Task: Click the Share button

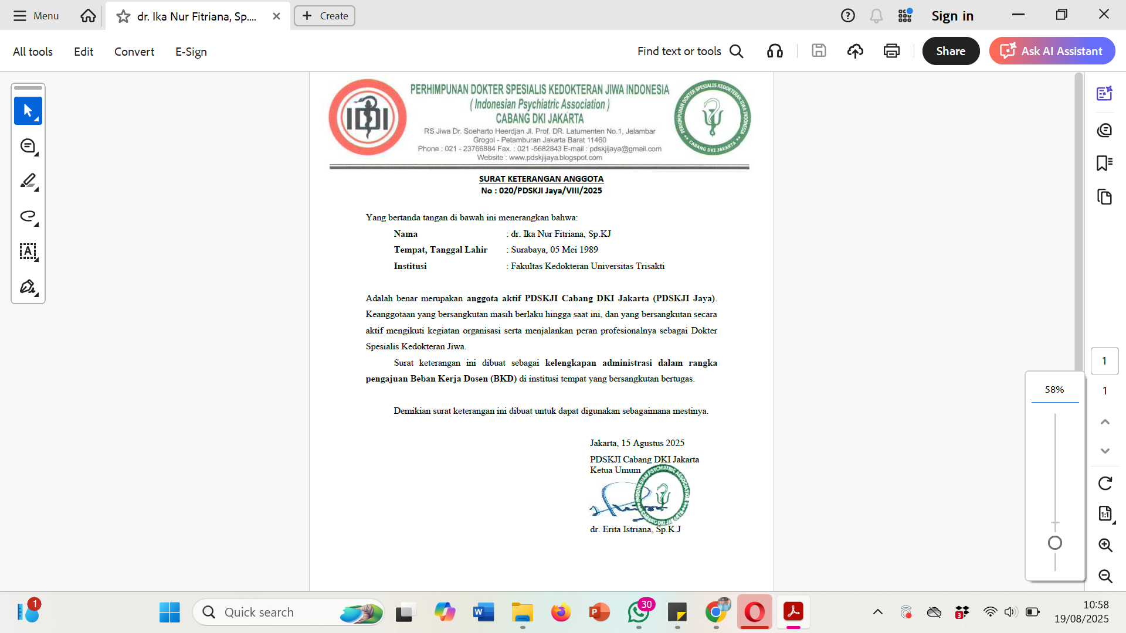Action: click(x=950, y=51)
